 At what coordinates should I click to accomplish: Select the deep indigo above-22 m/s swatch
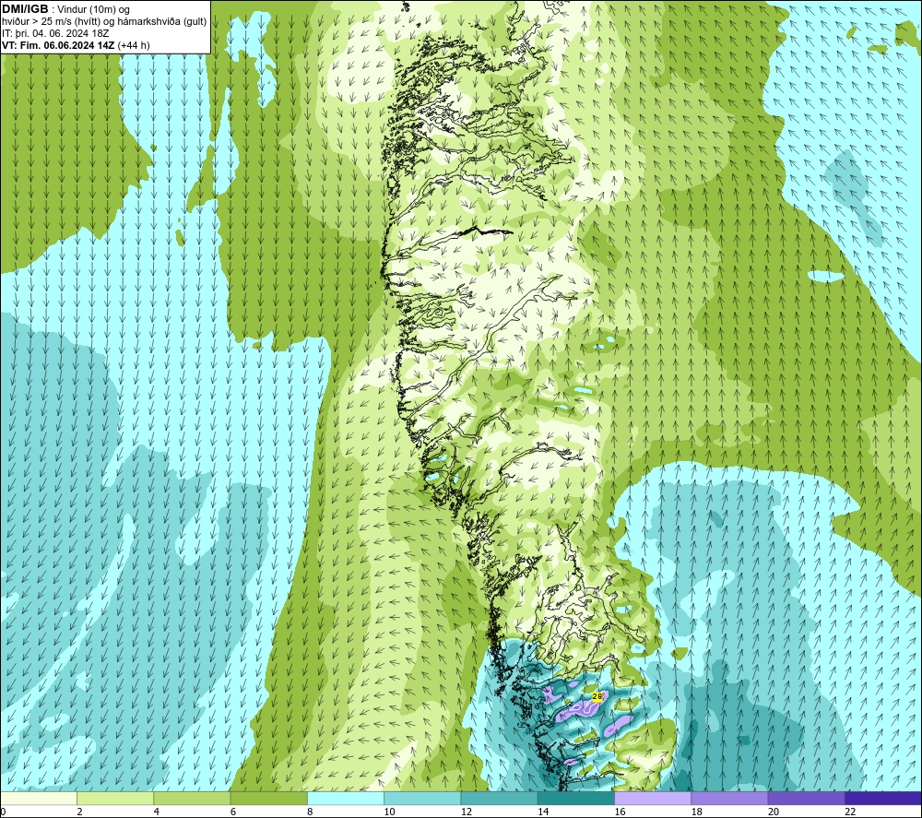pyautogui.click(x=882, y=798)
